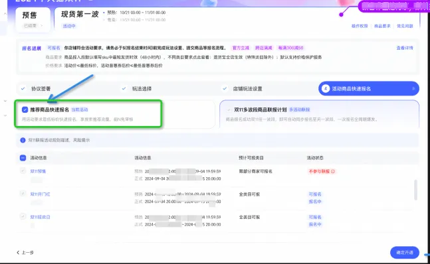The image size is (430, 264).
Task: Click the step number 4 circle icon
Action: pos(326,89)
